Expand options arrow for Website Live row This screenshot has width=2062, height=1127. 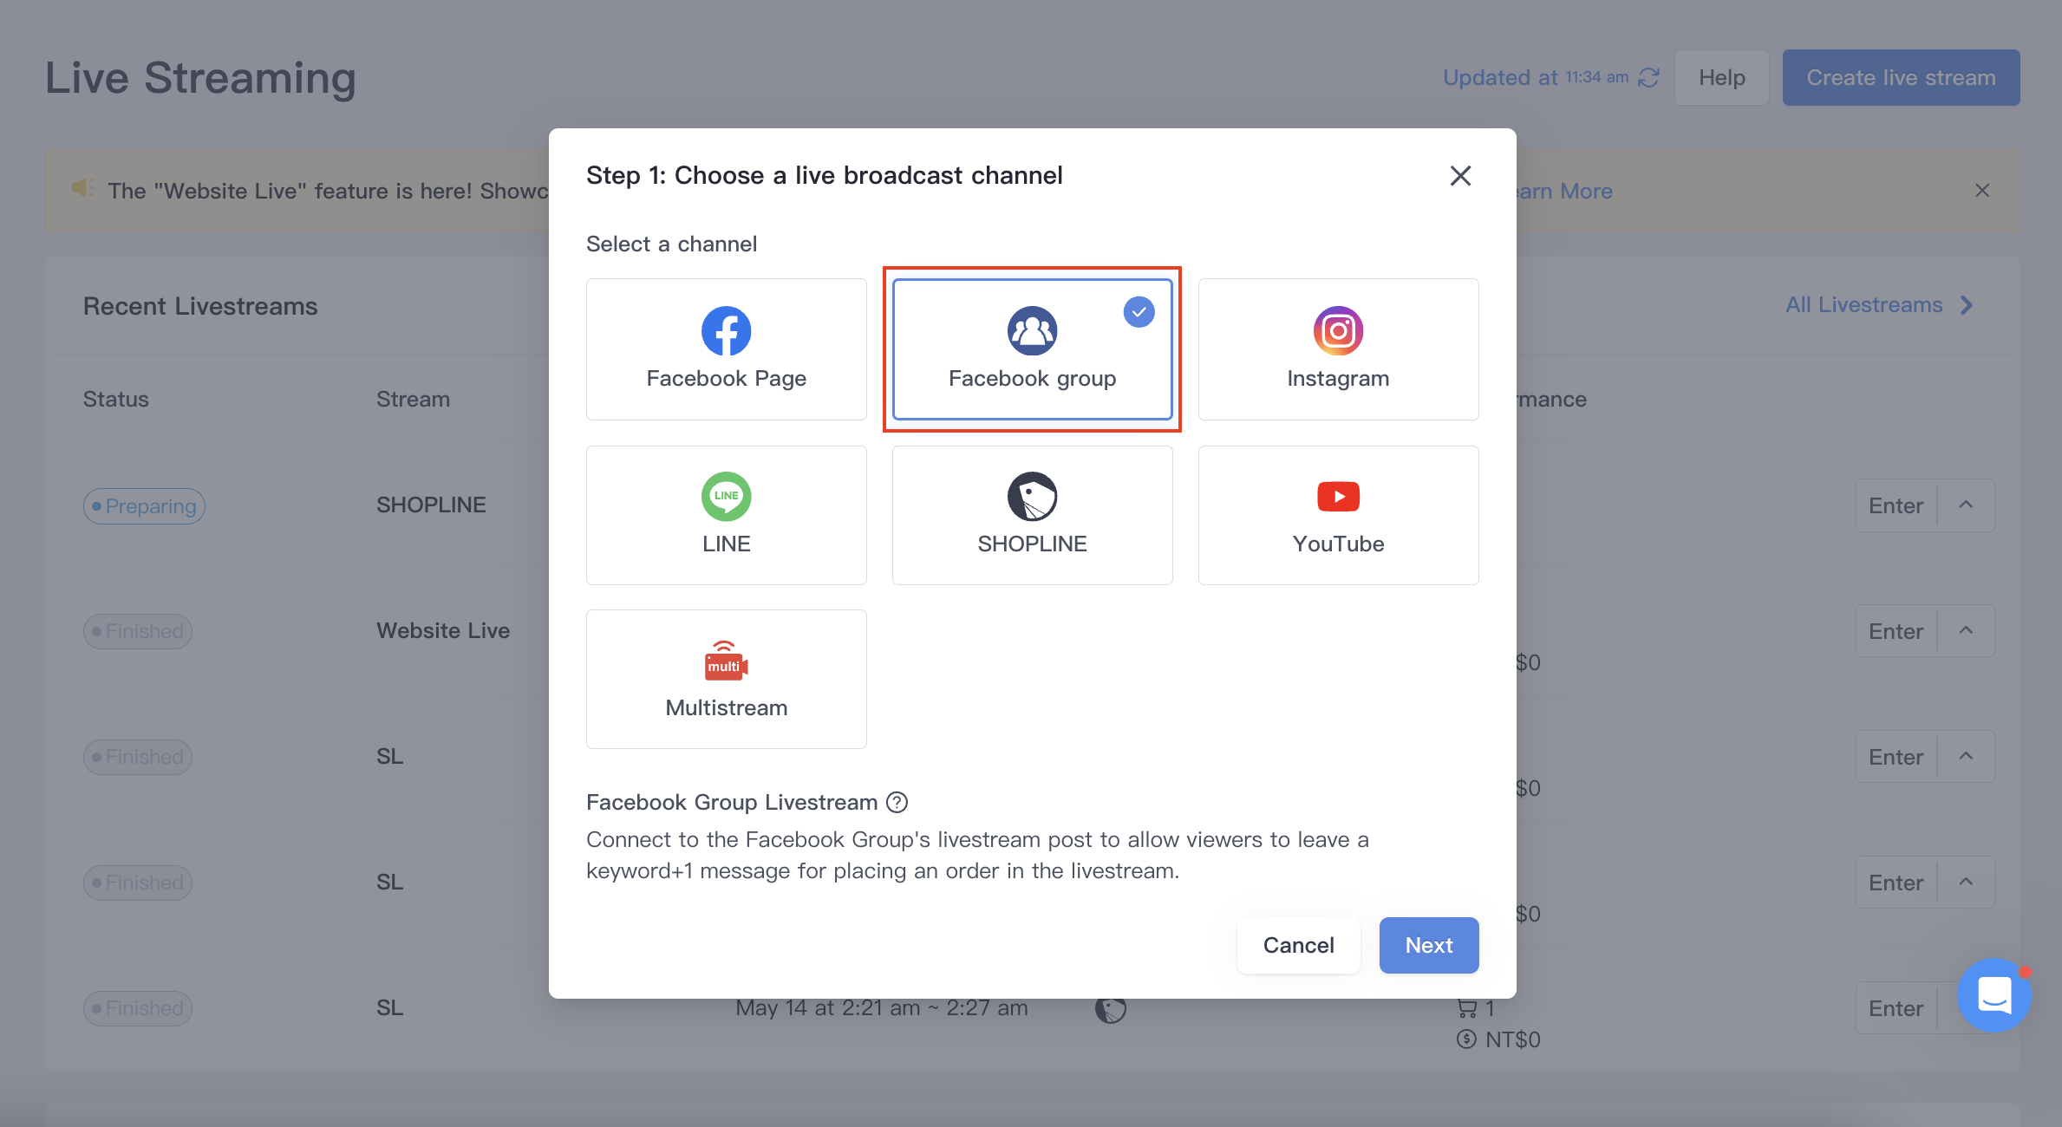[1966, 631]
